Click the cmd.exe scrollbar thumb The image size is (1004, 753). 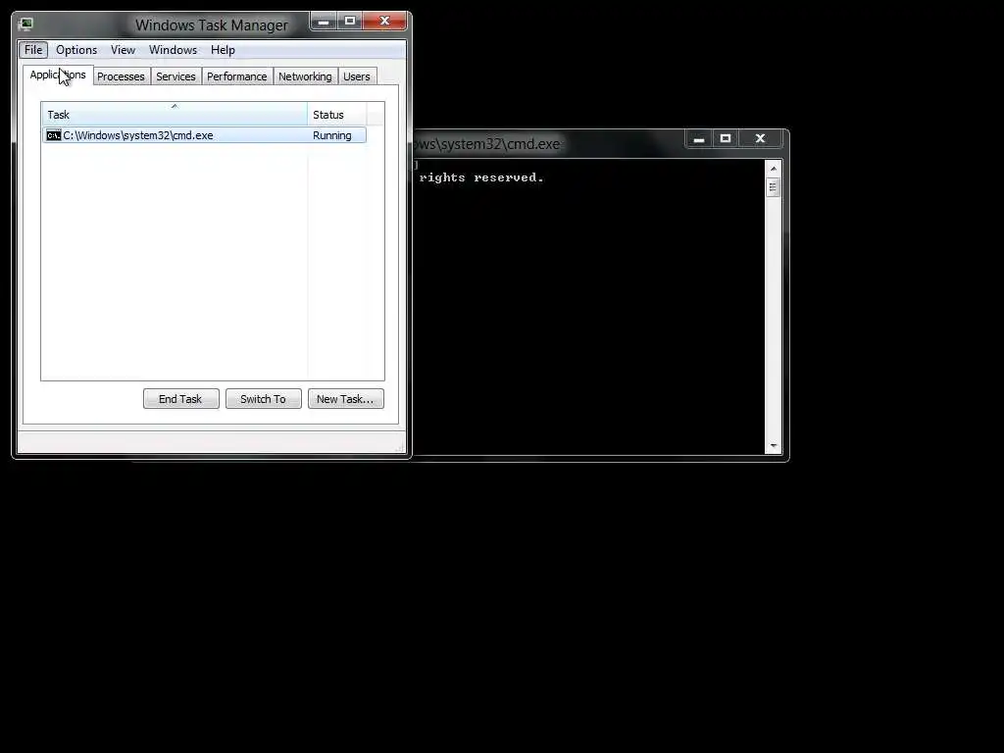774,187
